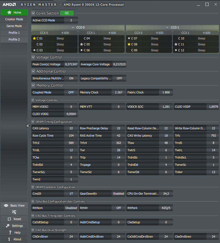Click the About info icon
The image size is (220, 243).
coord(9,239)
